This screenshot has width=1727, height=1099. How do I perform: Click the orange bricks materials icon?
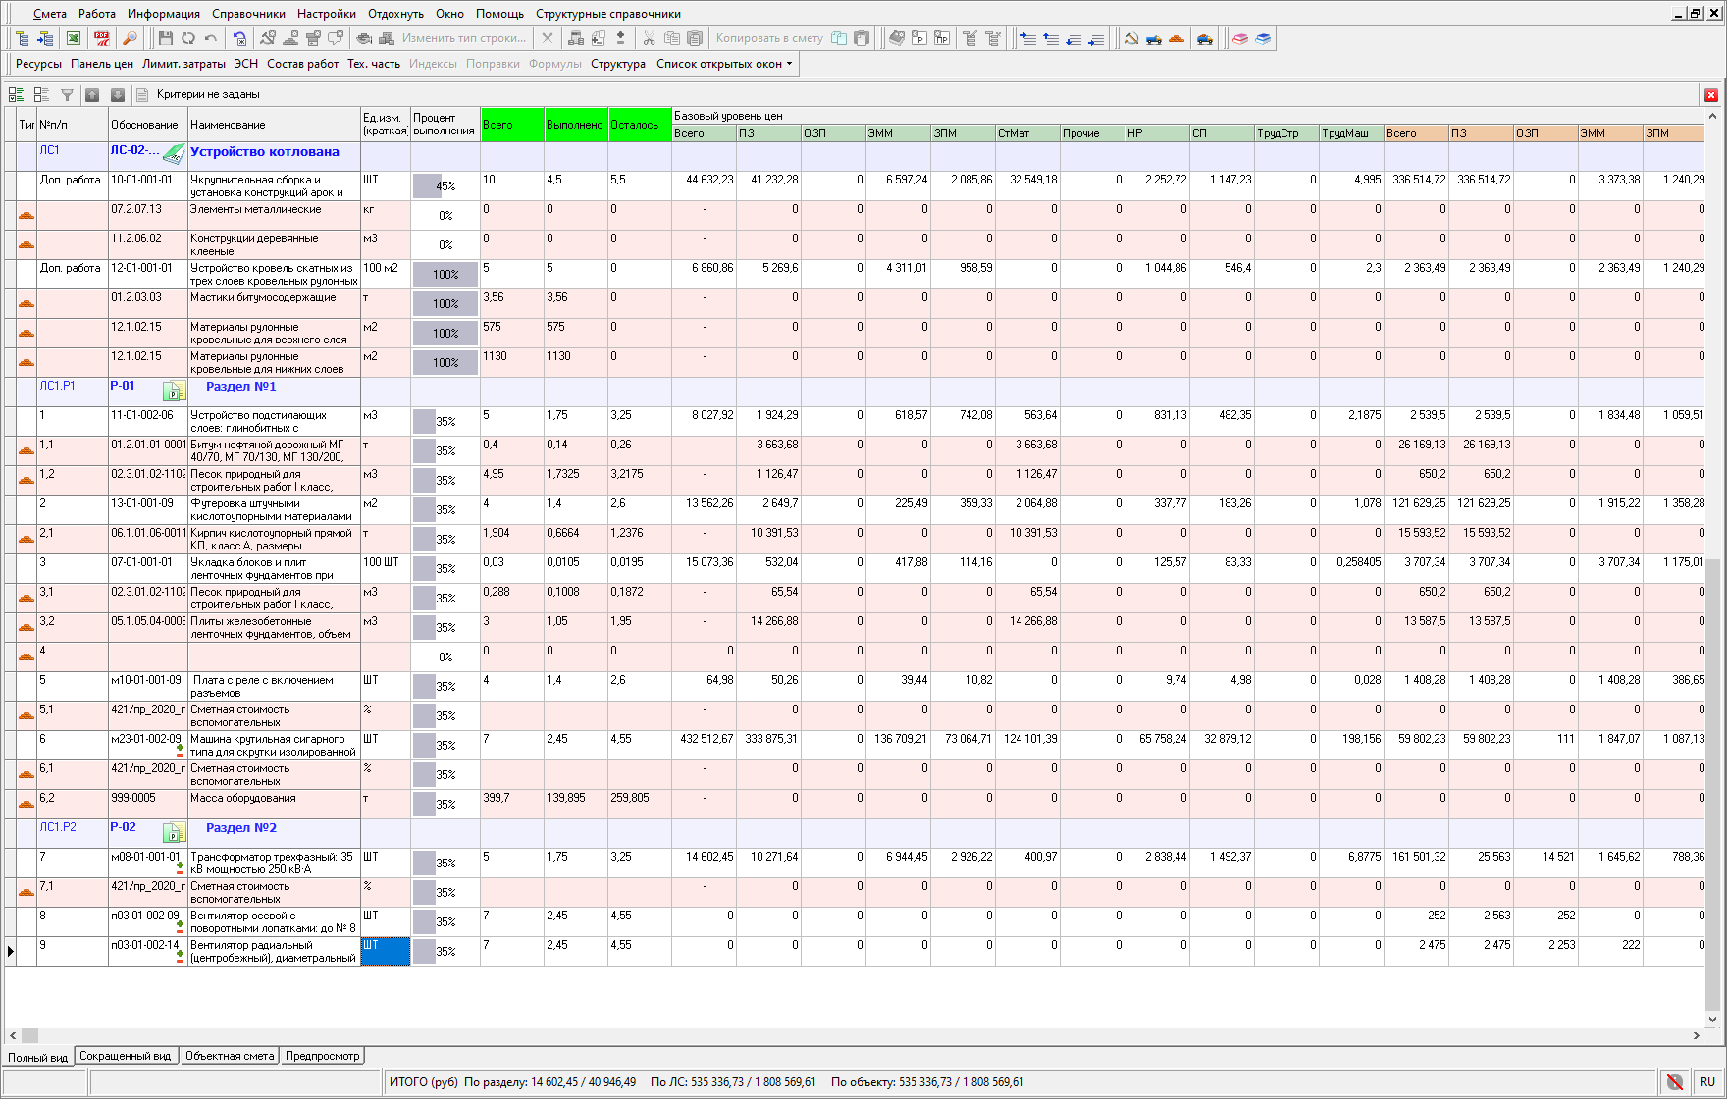pyautogui.click(x=1177, y=38)
